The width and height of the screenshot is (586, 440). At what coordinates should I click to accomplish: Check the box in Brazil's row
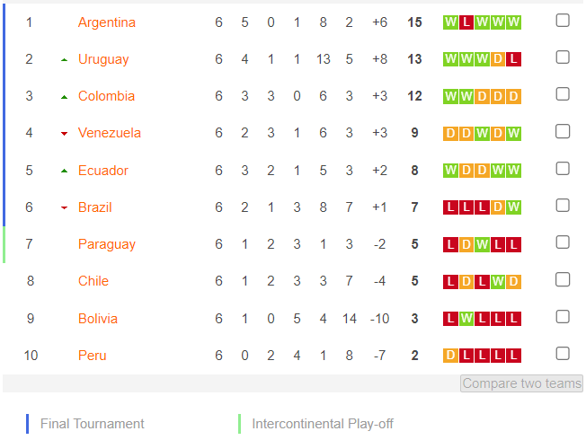click(563, 205)
